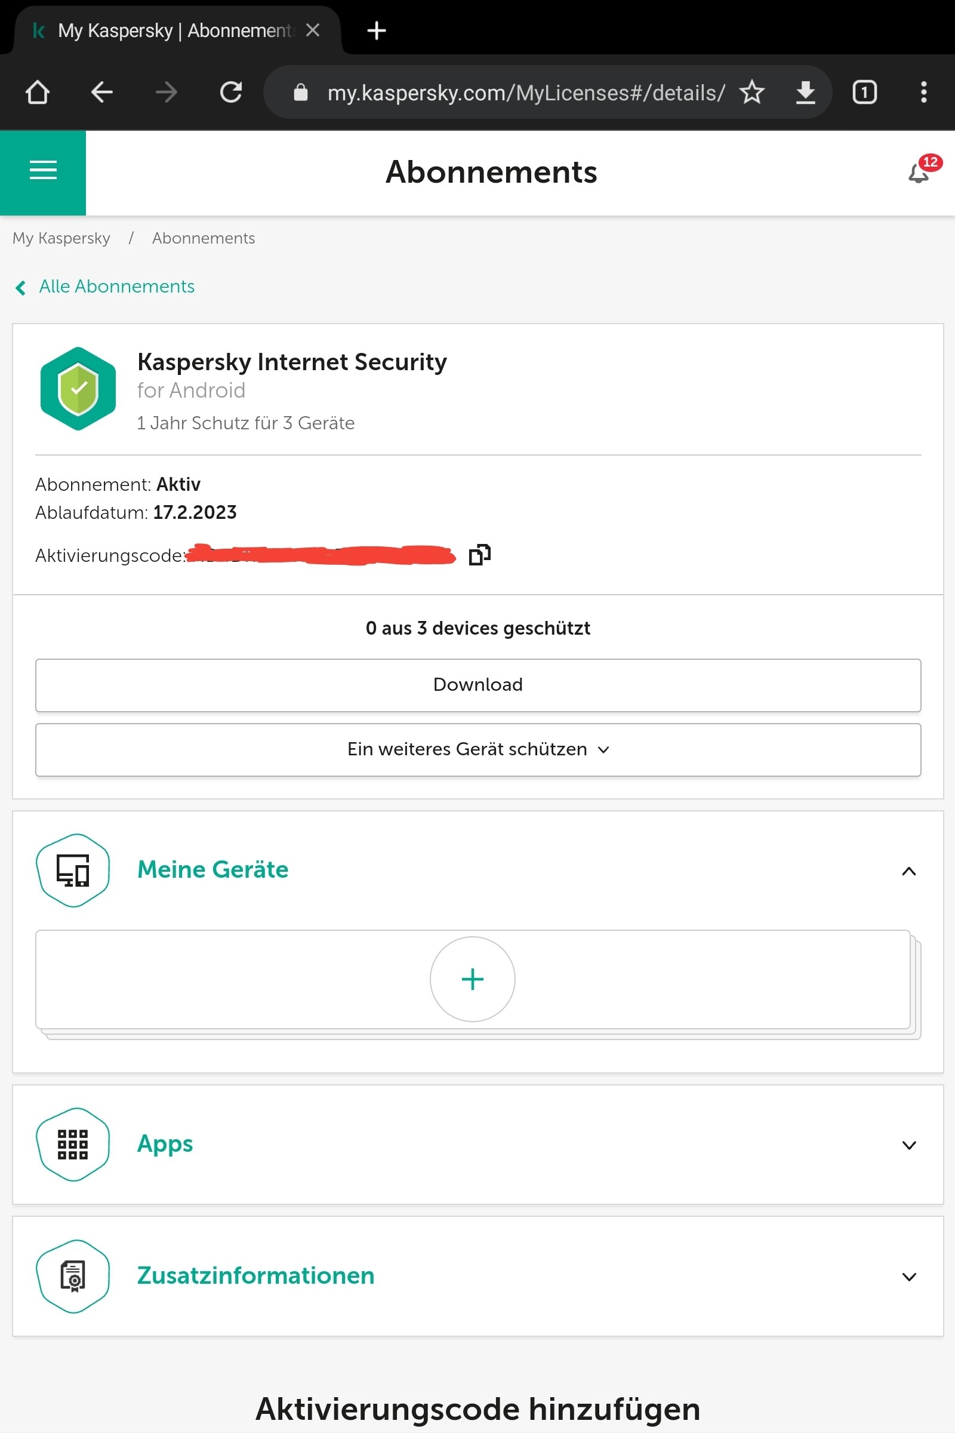Bookmark this page with the star icon
This screenshot has width=955, height=1433.
click(x=752, y=93)
